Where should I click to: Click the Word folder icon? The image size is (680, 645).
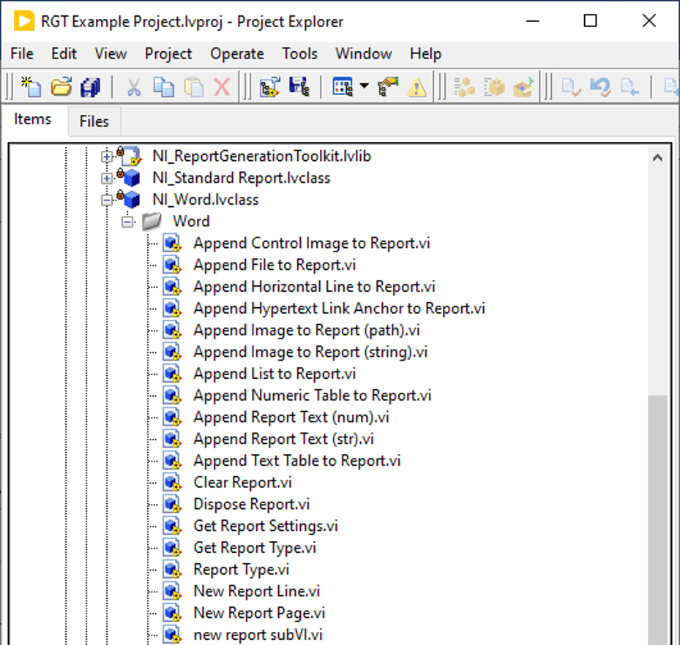tap(152, 222)
